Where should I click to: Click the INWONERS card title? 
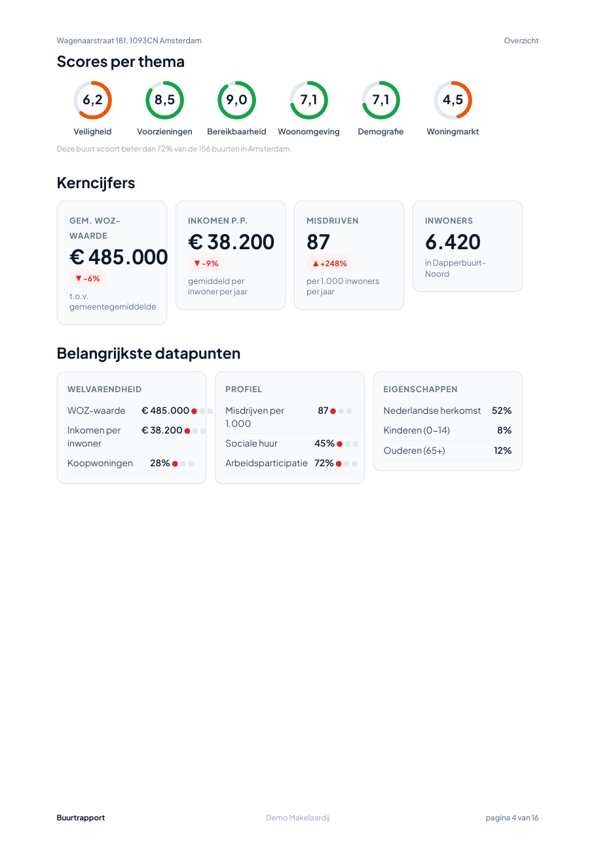pos(449,221)
